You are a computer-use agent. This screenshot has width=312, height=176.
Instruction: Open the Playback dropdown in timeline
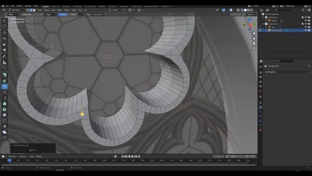13,156
